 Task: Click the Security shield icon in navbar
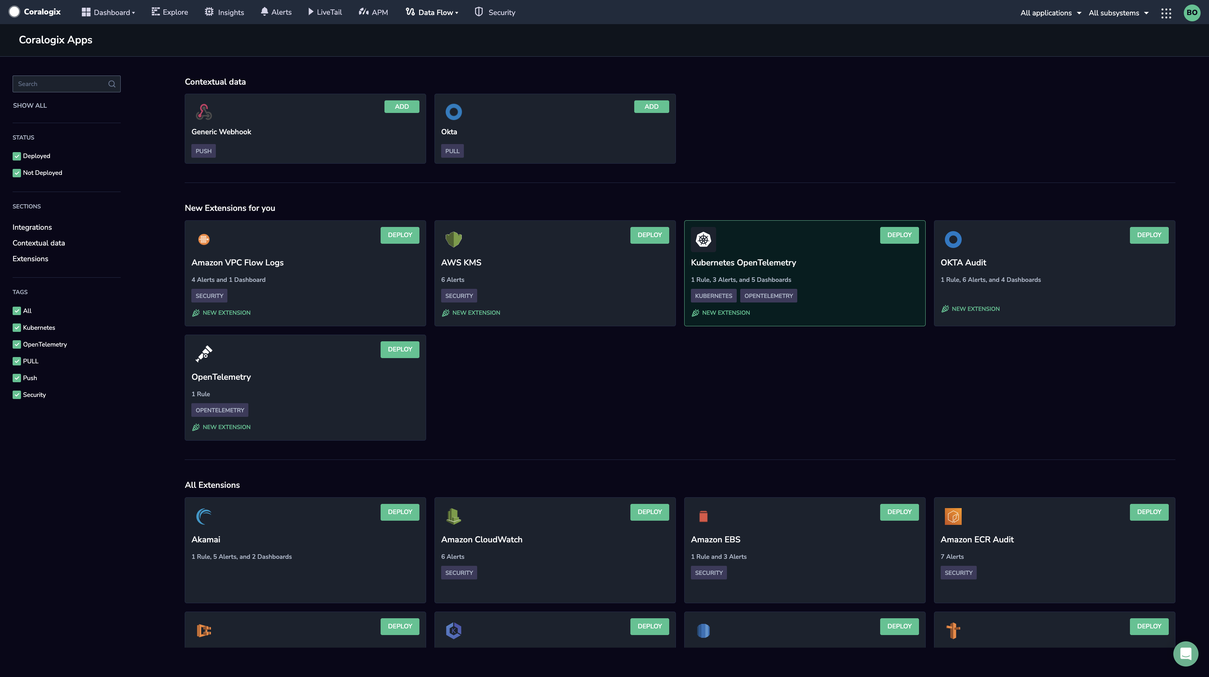tap(478, 12)
